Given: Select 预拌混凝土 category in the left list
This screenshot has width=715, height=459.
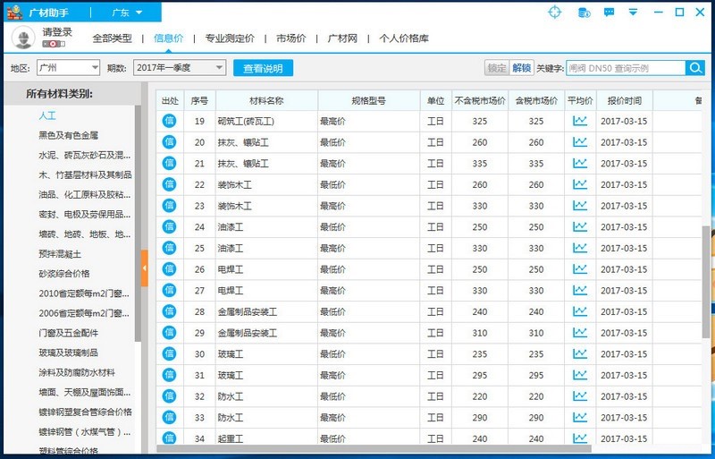Looking at the screenshot, I should click(x=60, y=254).
